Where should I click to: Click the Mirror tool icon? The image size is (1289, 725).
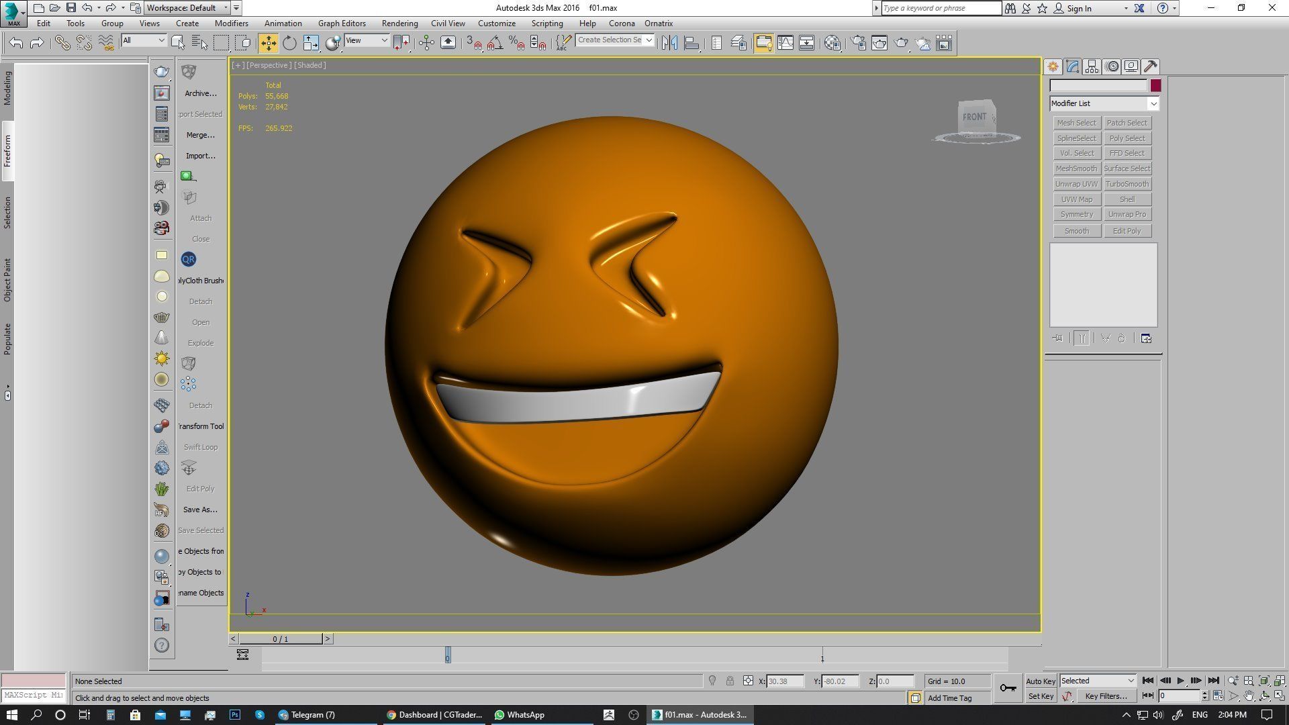pos(669,43)
